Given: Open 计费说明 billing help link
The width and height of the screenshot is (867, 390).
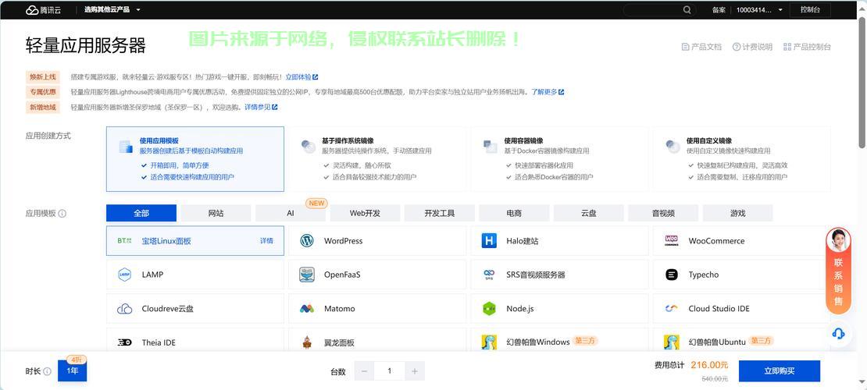Looking at the screenshot, I should [x=752, y=47].
